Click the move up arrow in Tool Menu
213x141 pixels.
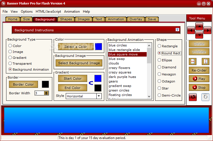coord(199,26)
